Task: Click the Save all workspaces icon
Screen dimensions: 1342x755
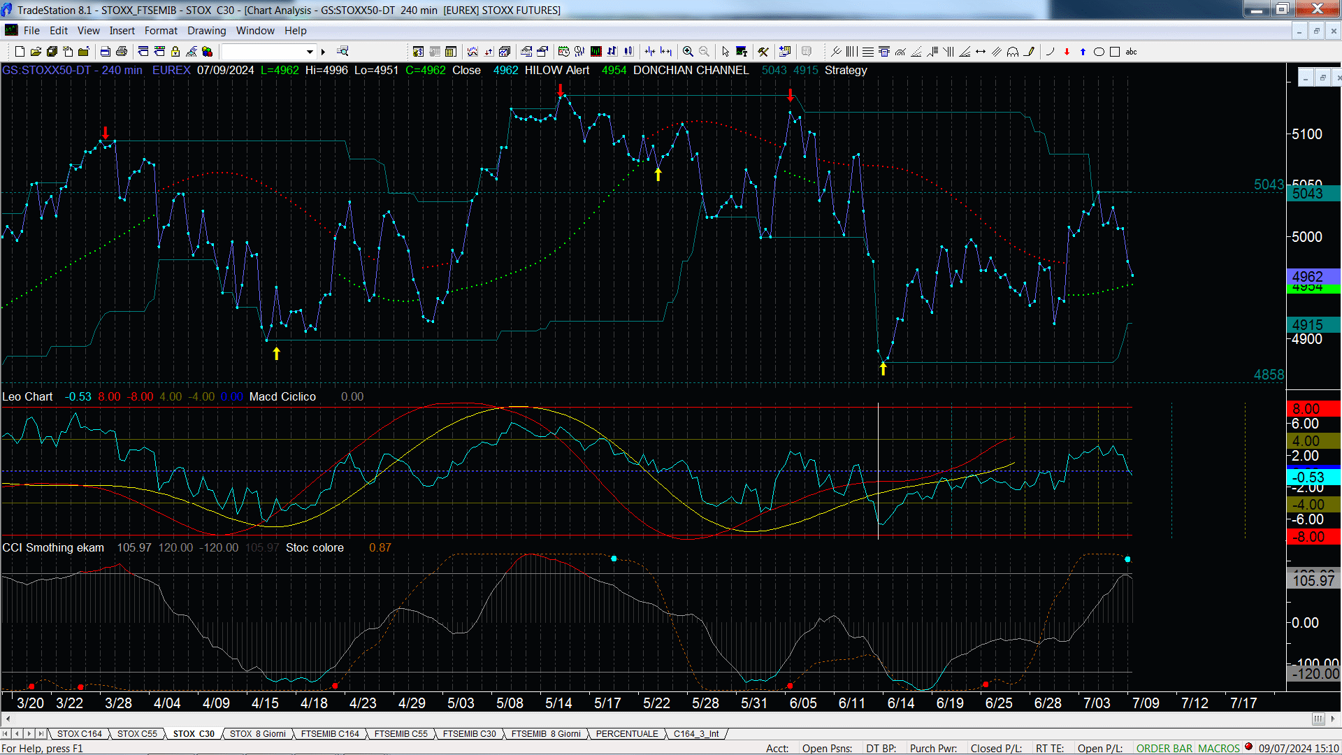Action: pyautogui.click(x=52, y=51)
